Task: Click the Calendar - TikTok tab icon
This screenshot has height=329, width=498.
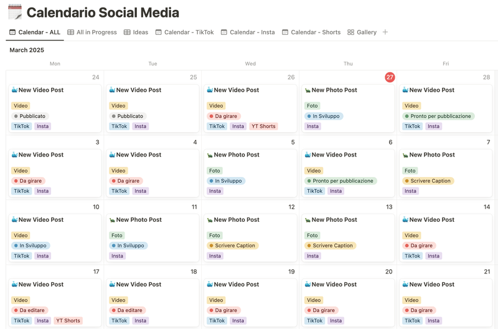Action: coord(159,32)
